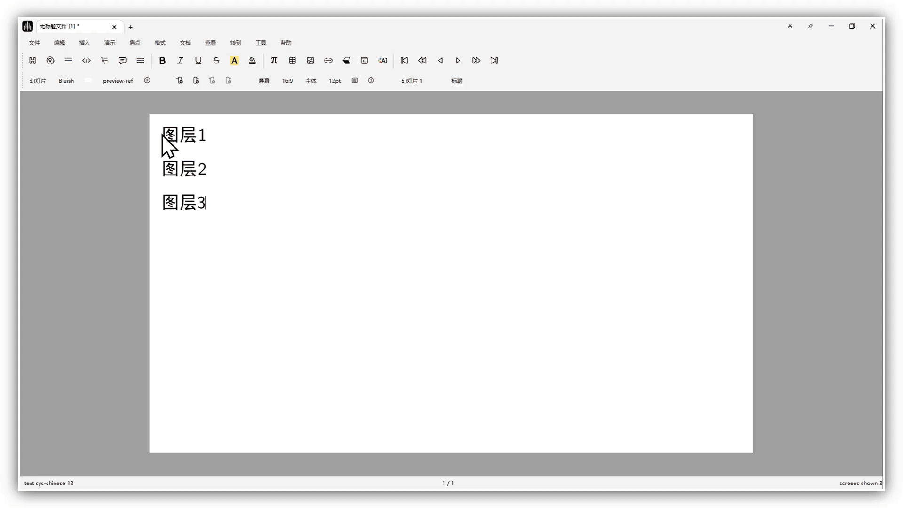Toggle underline formatting

coord(198,61)
